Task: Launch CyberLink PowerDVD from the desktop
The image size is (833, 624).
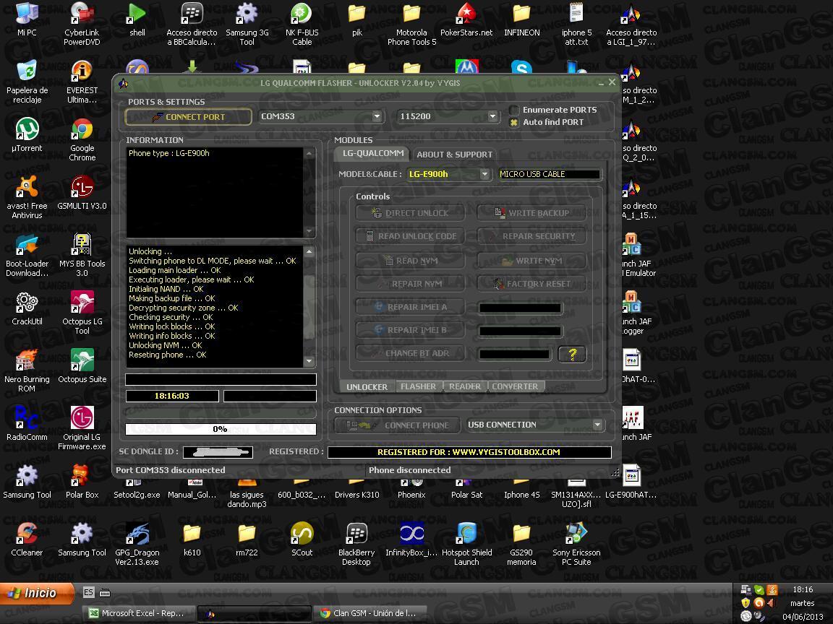Action: (x=82, y=24)
